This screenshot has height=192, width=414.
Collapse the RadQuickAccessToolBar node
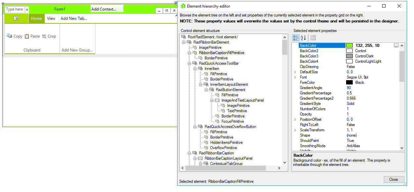coord(189,63)
